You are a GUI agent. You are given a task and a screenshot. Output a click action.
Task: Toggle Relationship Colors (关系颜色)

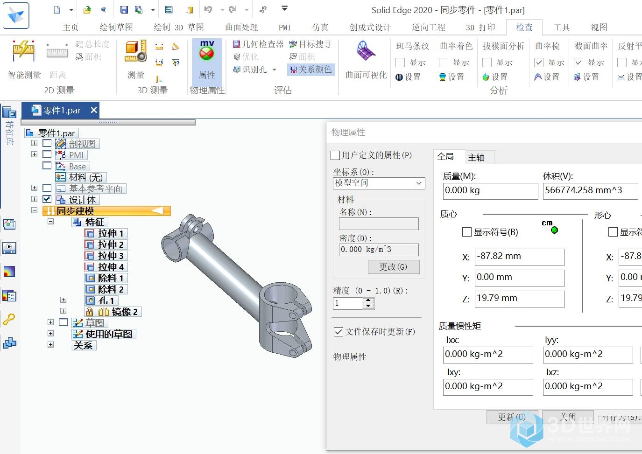tap(311, 70)
